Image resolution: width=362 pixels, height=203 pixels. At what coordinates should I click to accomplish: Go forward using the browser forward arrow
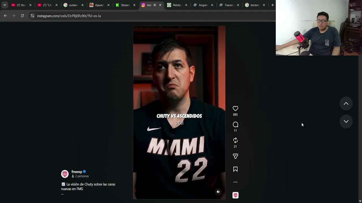click(x=14, y=16)
